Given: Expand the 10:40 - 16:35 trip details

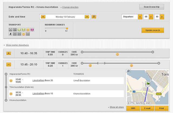Looking at the screenshot, I should [x=9, y=53].
